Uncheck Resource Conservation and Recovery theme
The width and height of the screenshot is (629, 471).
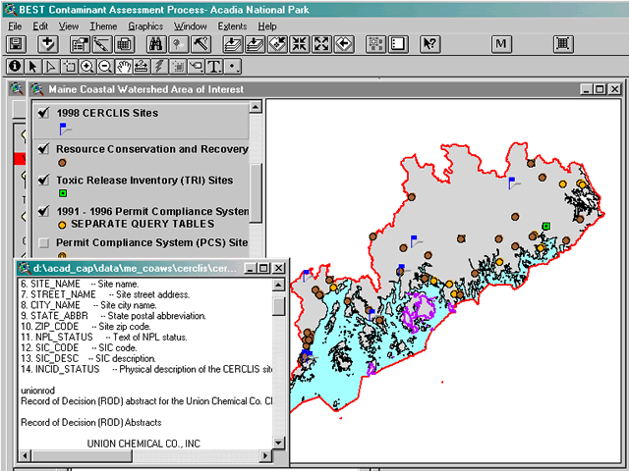point(43,148)
